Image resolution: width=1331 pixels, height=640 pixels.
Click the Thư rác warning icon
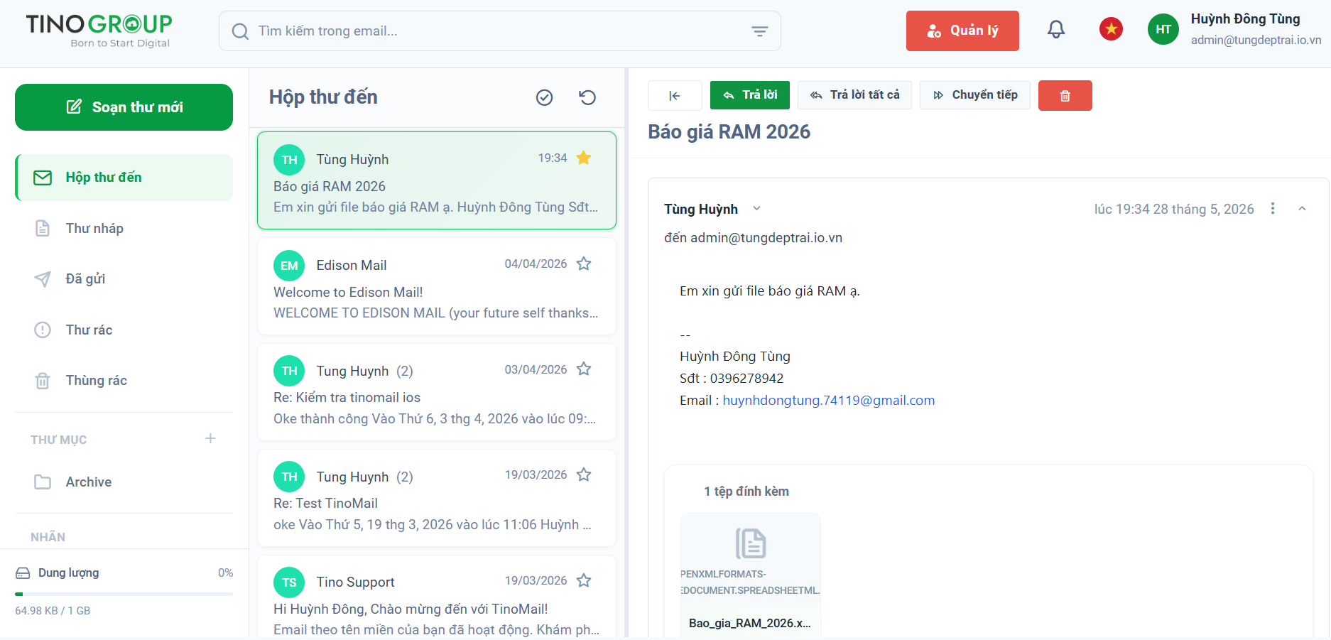tap(43, 330)
